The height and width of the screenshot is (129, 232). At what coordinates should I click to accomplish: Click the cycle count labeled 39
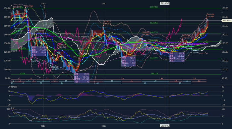click(x=122, y=79)
